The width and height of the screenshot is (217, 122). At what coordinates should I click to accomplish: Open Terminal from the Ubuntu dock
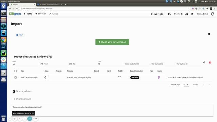pos(4,13)
